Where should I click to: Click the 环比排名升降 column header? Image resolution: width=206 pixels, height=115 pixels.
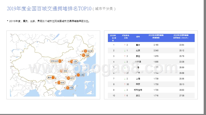tap(126, 37)
